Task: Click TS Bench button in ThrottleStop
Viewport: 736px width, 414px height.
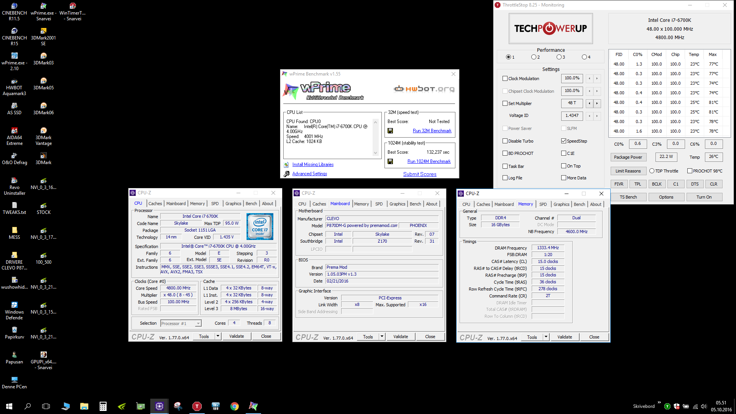Action: coord(628,197)
